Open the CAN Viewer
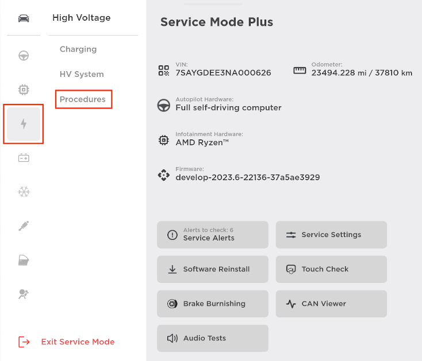 coord(331,304)
